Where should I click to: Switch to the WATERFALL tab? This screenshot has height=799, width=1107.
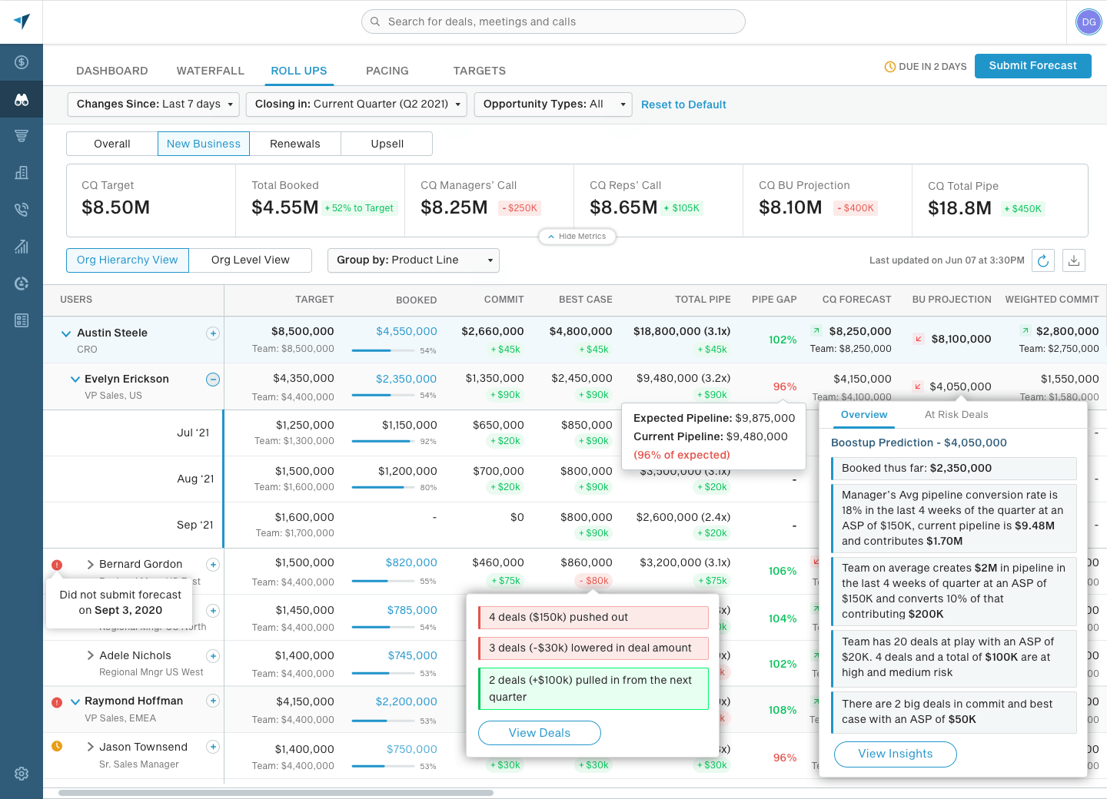tap(210, 71)
